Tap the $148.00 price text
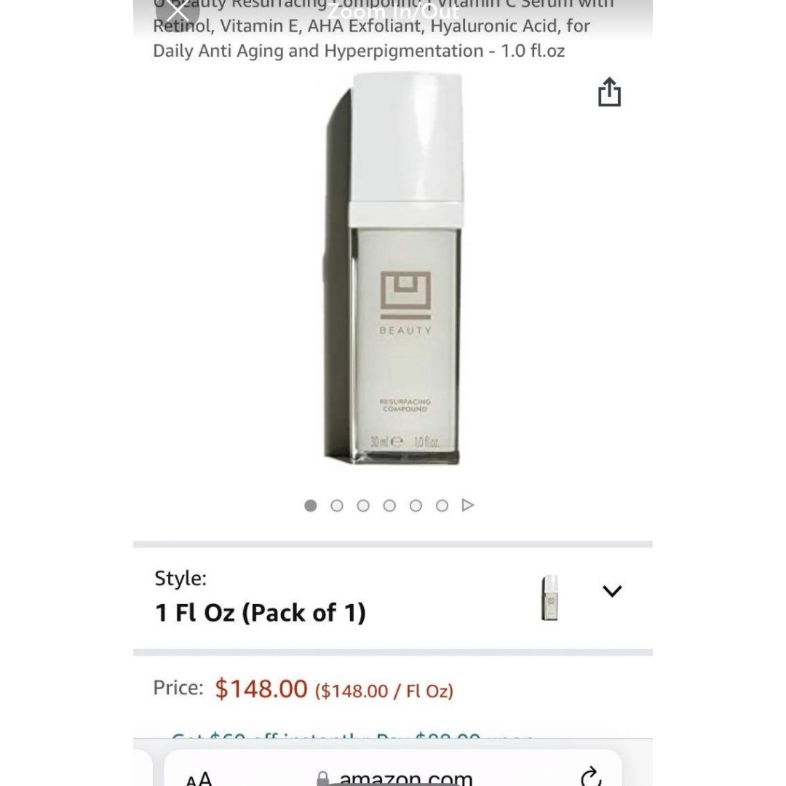Viewport: 786px width, 786px height. tap(261, 688)
